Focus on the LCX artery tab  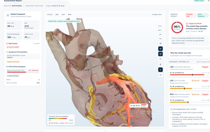pyautogui.click(x=63, y=15)
